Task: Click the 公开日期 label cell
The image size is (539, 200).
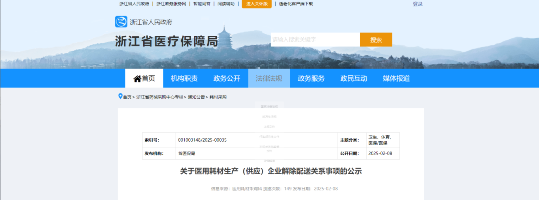Action: click(x=351, y=153)
